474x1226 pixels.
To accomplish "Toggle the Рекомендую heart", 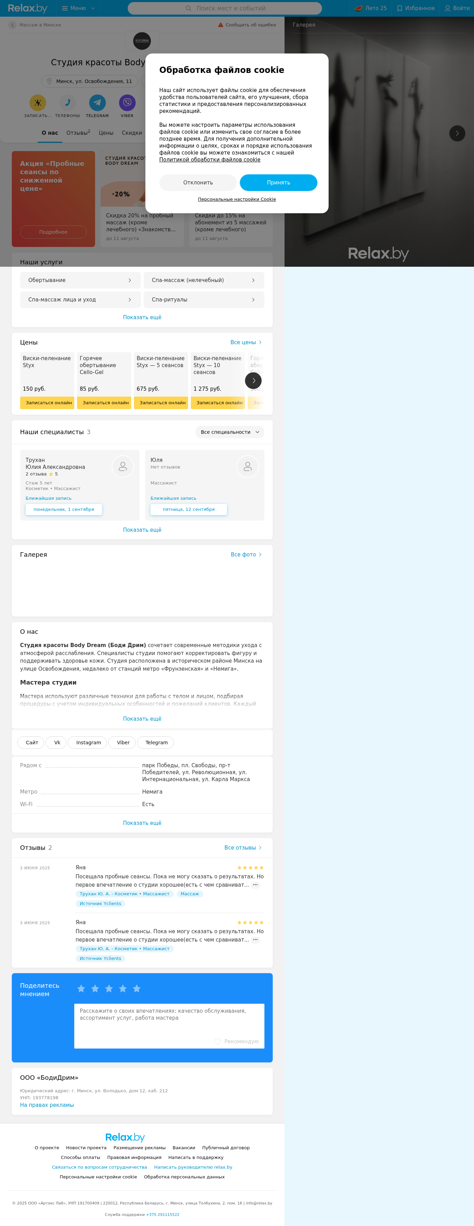I will click(x=236, y=1041).
